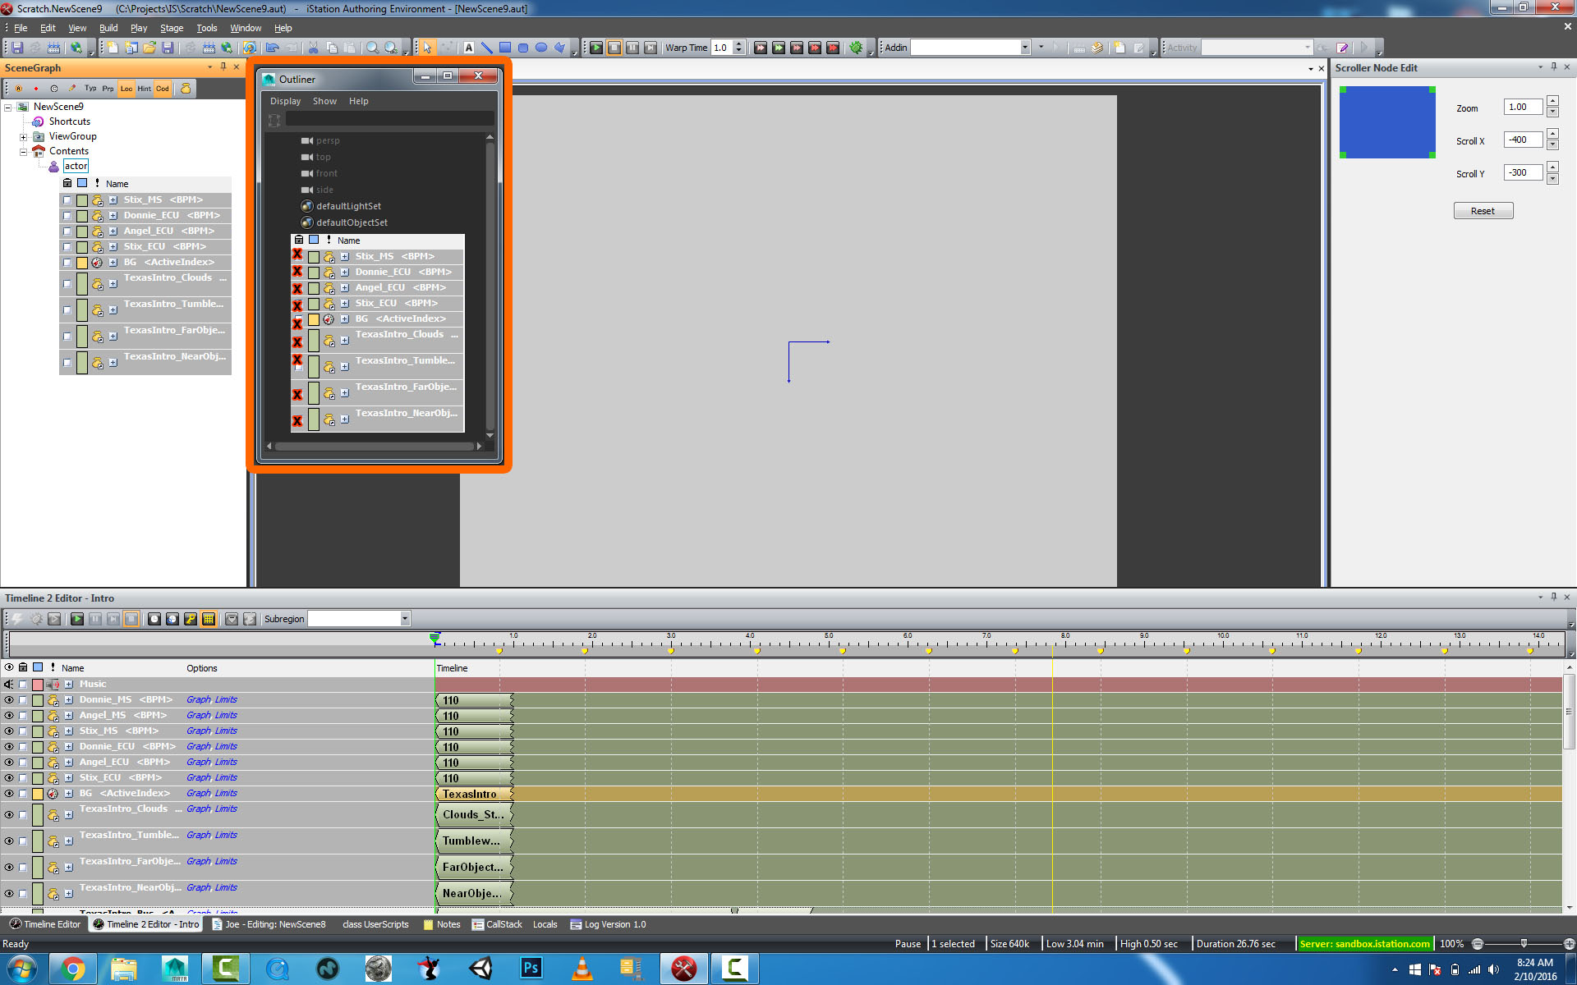The image size is (1577, 985).
Task: Select the Rectangle shape tool
Action: point(505,48)
